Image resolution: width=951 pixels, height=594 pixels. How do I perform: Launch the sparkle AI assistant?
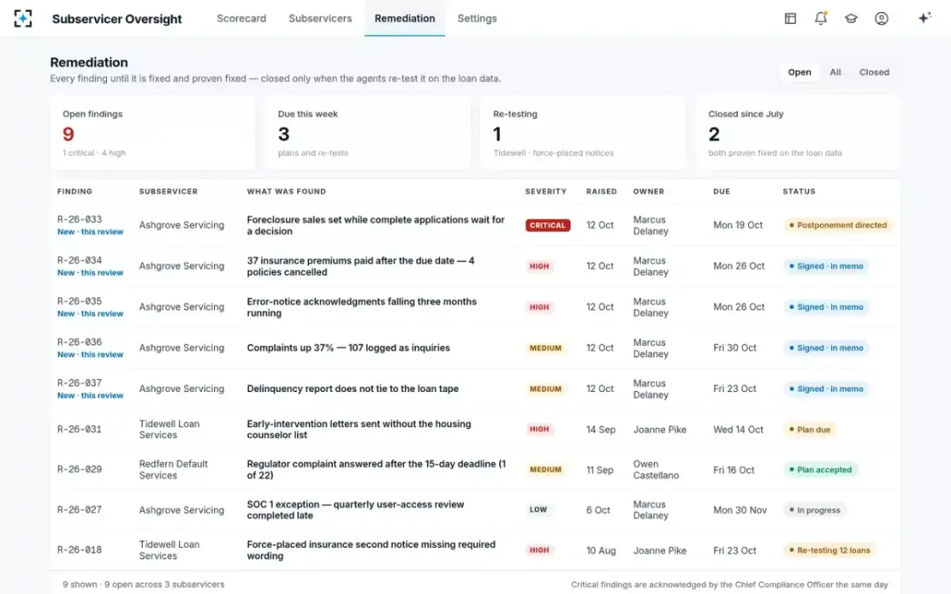point(924,18)
